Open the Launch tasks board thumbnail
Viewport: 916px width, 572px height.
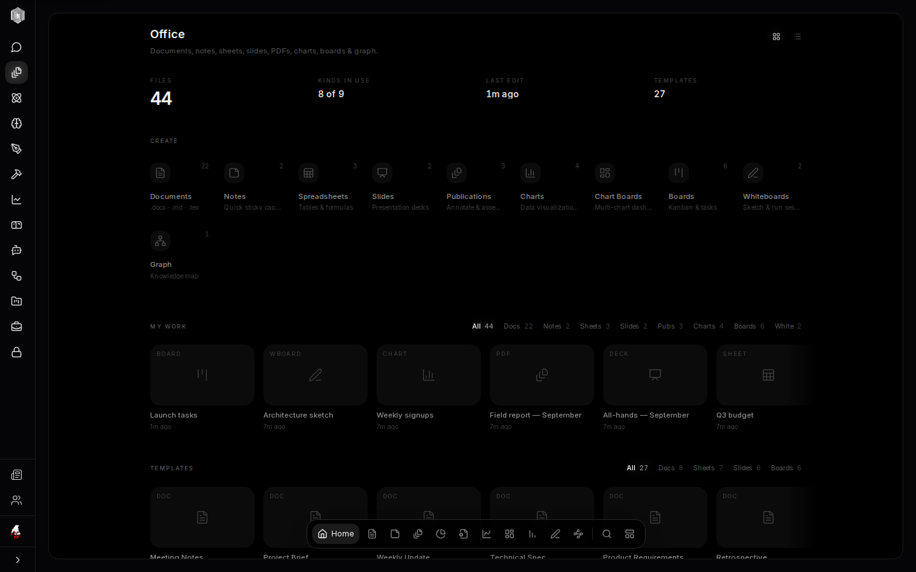click(x=202, y=375)
